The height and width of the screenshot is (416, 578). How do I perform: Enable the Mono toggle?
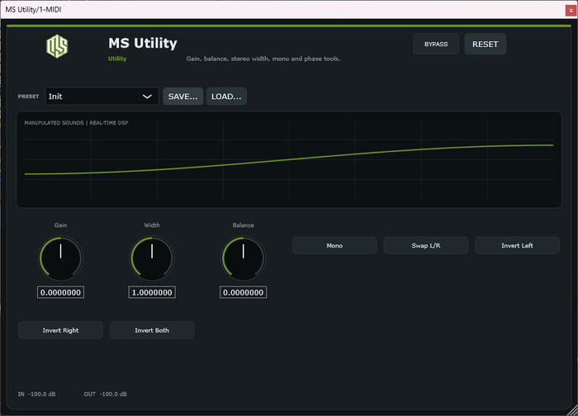pyautogui.click(x=334, y=245)
